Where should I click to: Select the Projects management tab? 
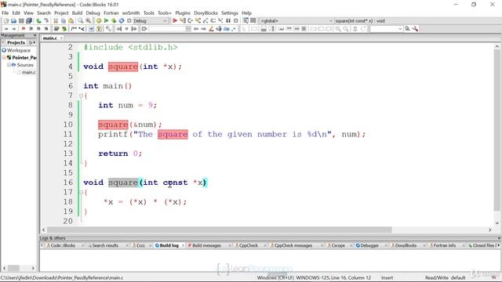point(16,42)
